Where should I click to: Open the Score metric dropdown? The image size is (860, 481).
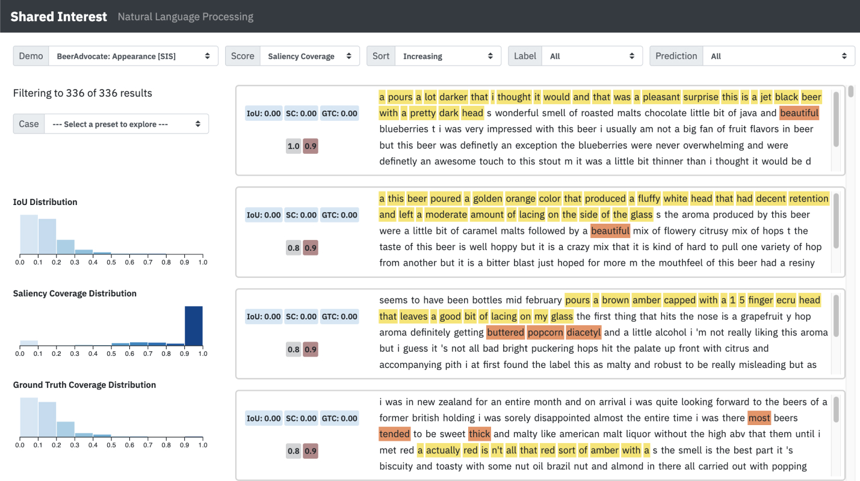coord(309,55)
